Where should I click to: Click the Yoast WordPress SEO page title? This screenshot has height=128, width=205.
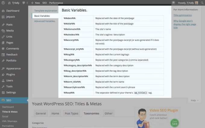67,104
